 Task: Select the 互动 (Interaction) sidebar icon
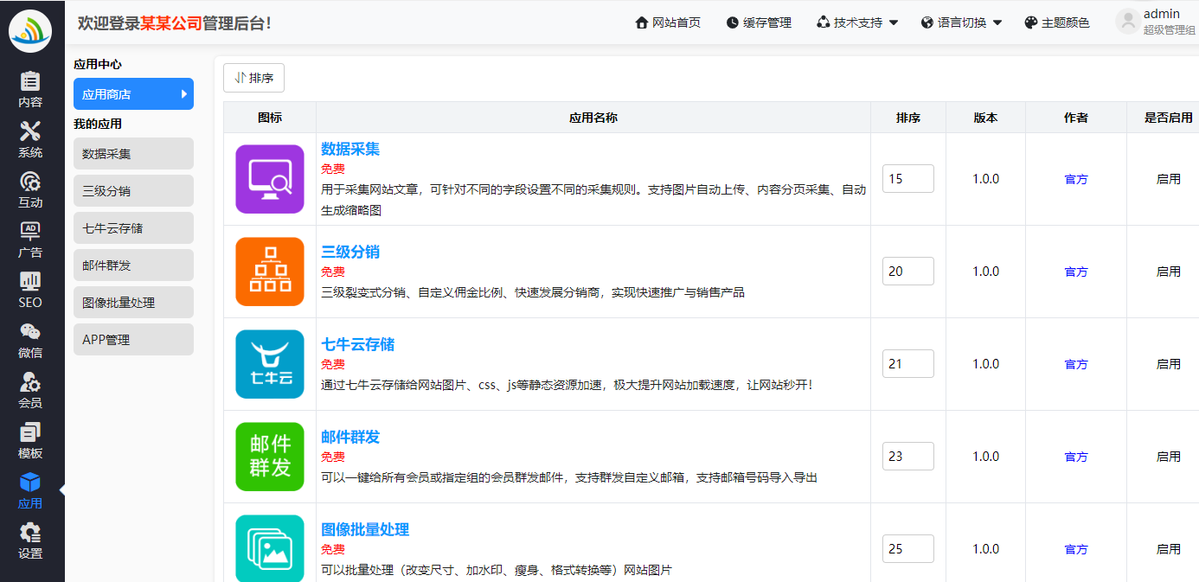30,190
